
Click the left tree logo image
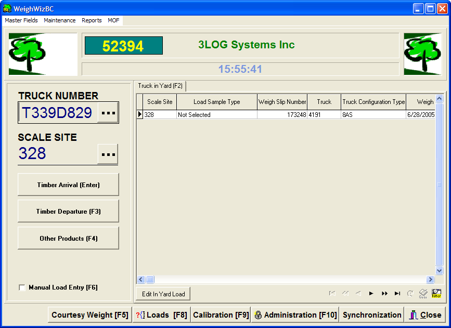43,54
